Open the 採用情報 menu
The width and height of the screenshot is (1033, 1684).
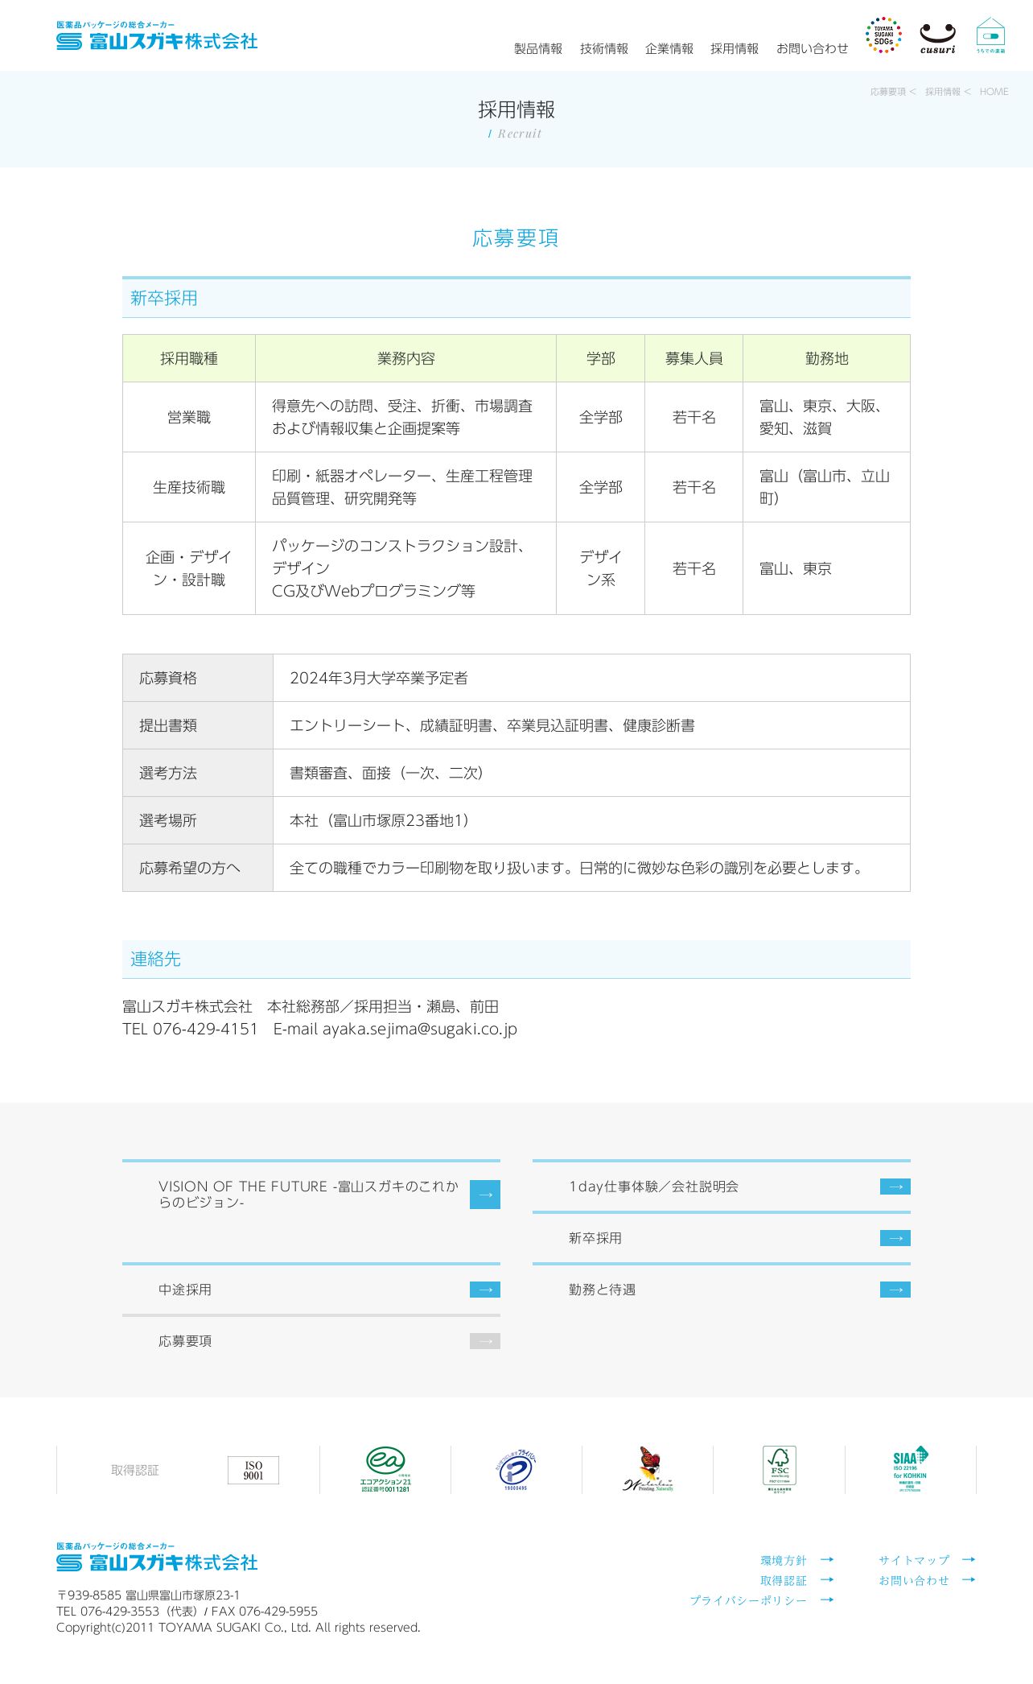(735, 49)
